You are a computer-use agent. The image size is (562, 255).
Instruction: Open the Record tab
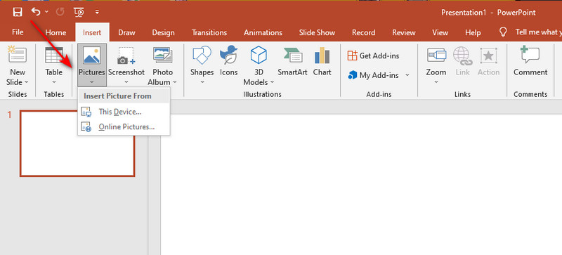coord(363,32)
